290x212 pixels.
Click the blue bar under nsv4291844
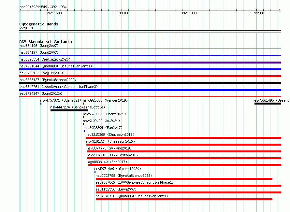click(150, 69)
